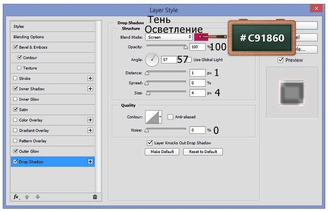328x212 pixels.
Task: Move effect up with arrow icon
Action: pyautogui.click(x=27, y=197)
